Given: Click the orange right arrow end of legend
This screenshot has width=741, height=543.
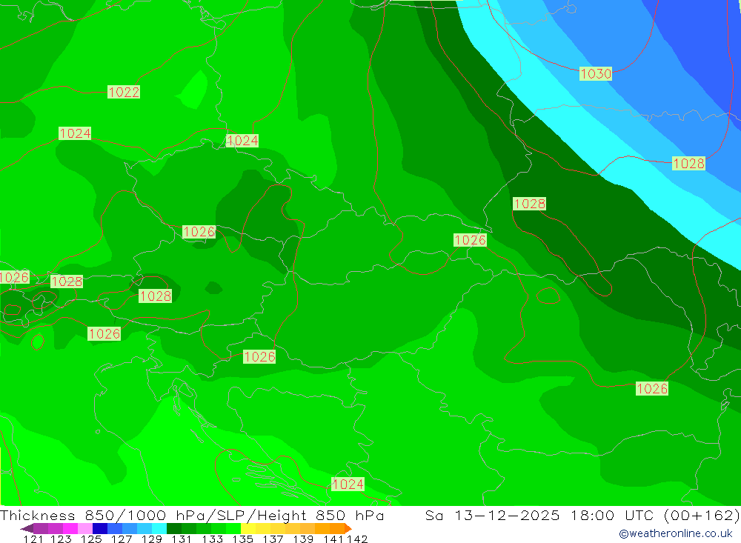Looking at the screenshot, I should click(348, 528).
